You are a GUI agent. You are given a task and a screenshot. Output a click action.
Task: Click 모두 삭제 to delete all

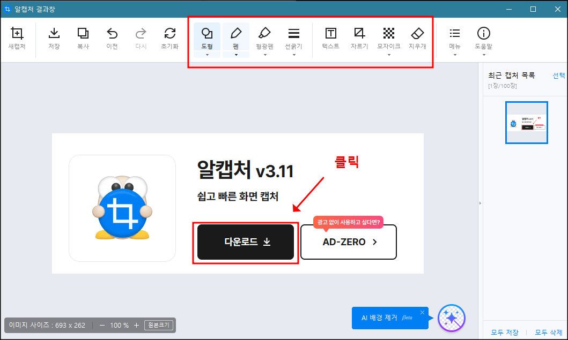click(x=549, y=332)
